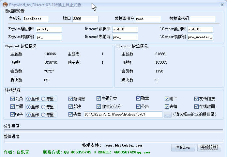Click the application icon in title bar
Screen dimensions: 227x157
point(5,5)
